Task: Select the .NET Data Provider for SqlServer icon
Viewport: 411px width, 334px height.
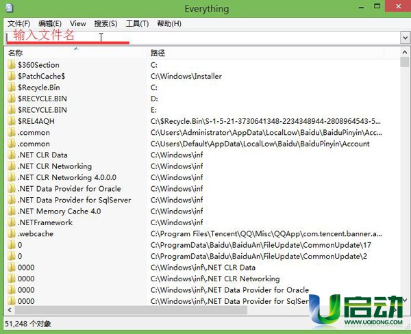Action: [11, 200]
